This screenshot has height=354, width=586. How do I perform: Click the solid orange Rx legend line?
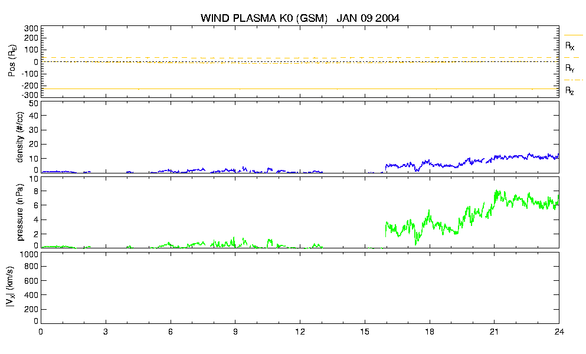click(573, 35)
